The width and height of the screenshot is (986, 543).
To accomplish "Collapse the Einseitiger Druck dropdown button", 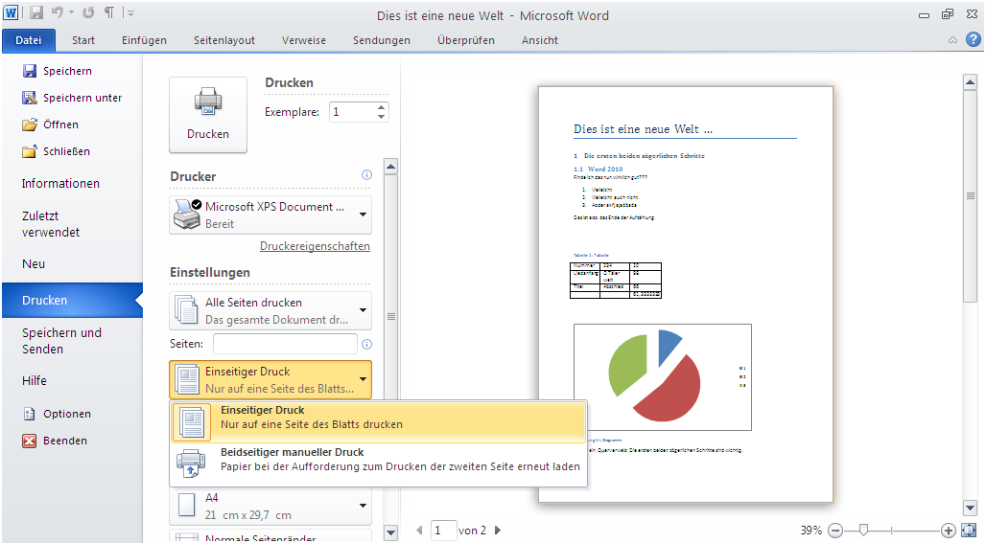I will (x=270, y=380).
